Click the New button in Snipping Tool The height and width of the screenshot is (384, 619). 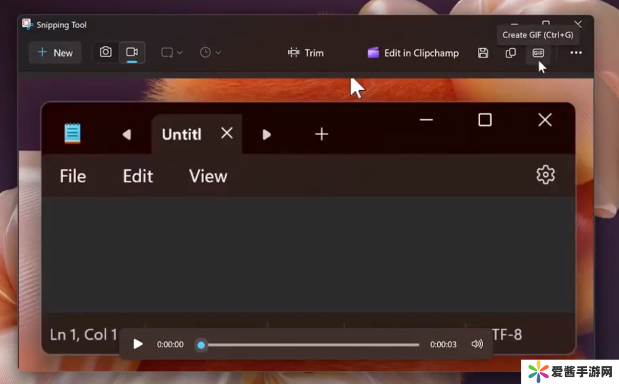tap(55, 53)
